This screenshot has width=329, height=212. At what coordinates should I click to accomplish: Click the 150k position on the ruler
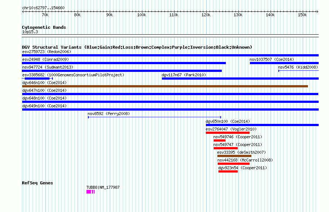[302, 15]
